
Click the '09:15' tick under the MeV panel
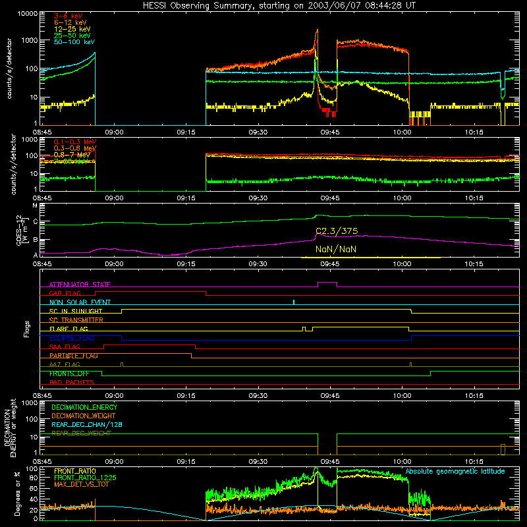(186, 198)
